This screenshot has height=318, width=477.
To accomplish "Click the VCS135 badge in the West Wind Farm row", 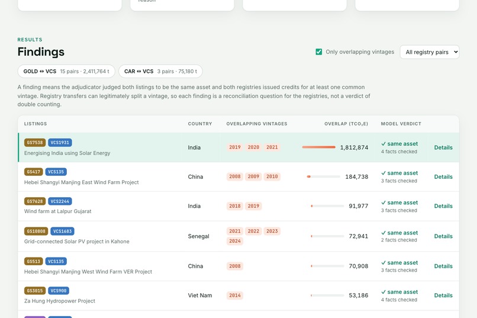I will tap(56, 261).
